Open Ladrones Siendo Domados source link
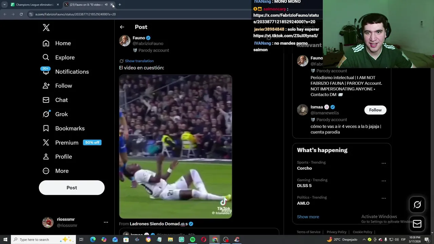 tap(159, 224)
